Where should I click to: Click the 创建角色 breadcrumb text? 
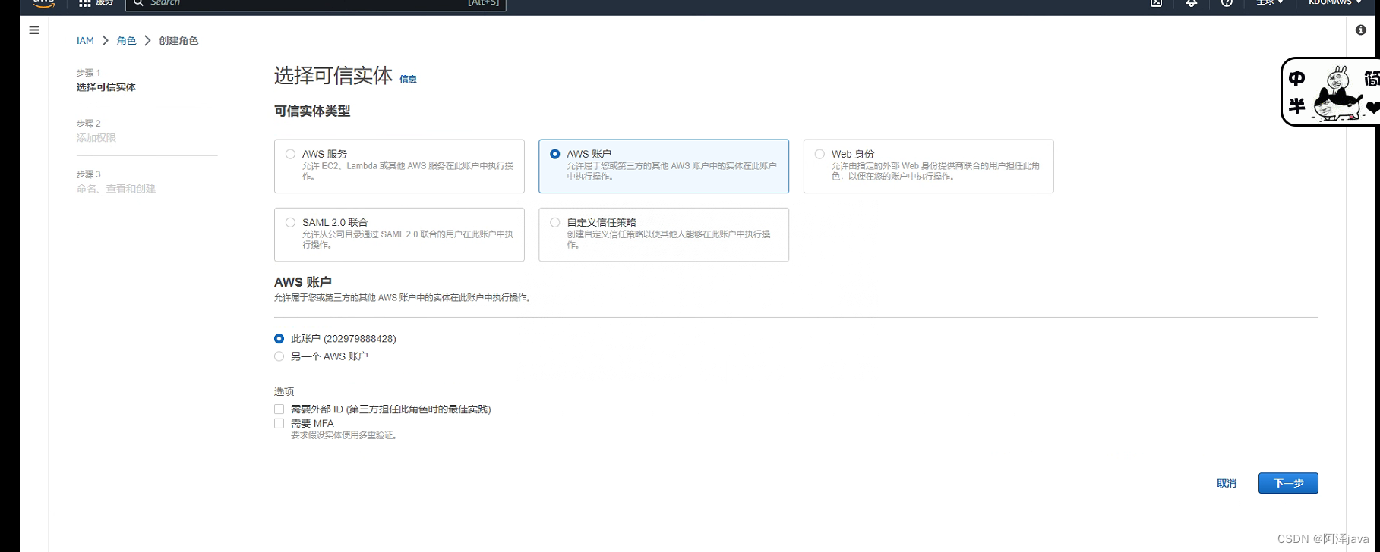pyautogui.click(x=178, y=41)
